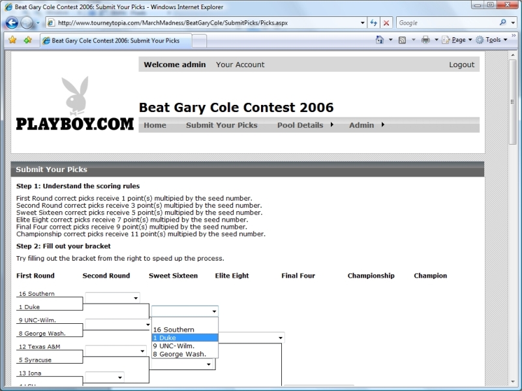The height and width of the screenshot is (391, 522).
Task: Open Favorites Center star icon
Action: (x=12, y=40)
